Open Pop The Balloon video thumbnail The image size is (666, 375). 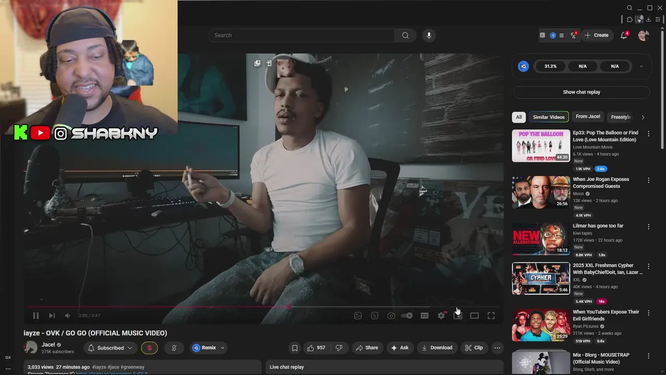tap(541, 146)
